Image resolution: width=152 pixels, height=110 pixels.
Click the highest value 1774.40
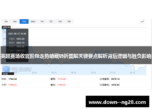[x=61, y=79]
